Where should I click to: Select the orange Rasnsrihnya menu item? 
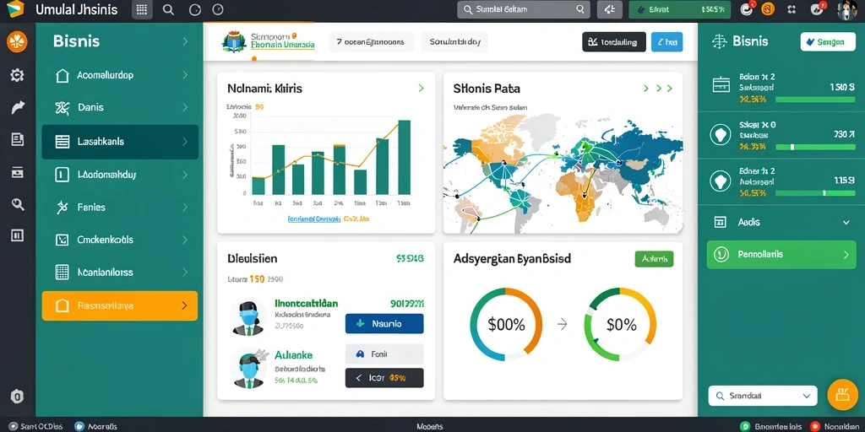[120, 305]
